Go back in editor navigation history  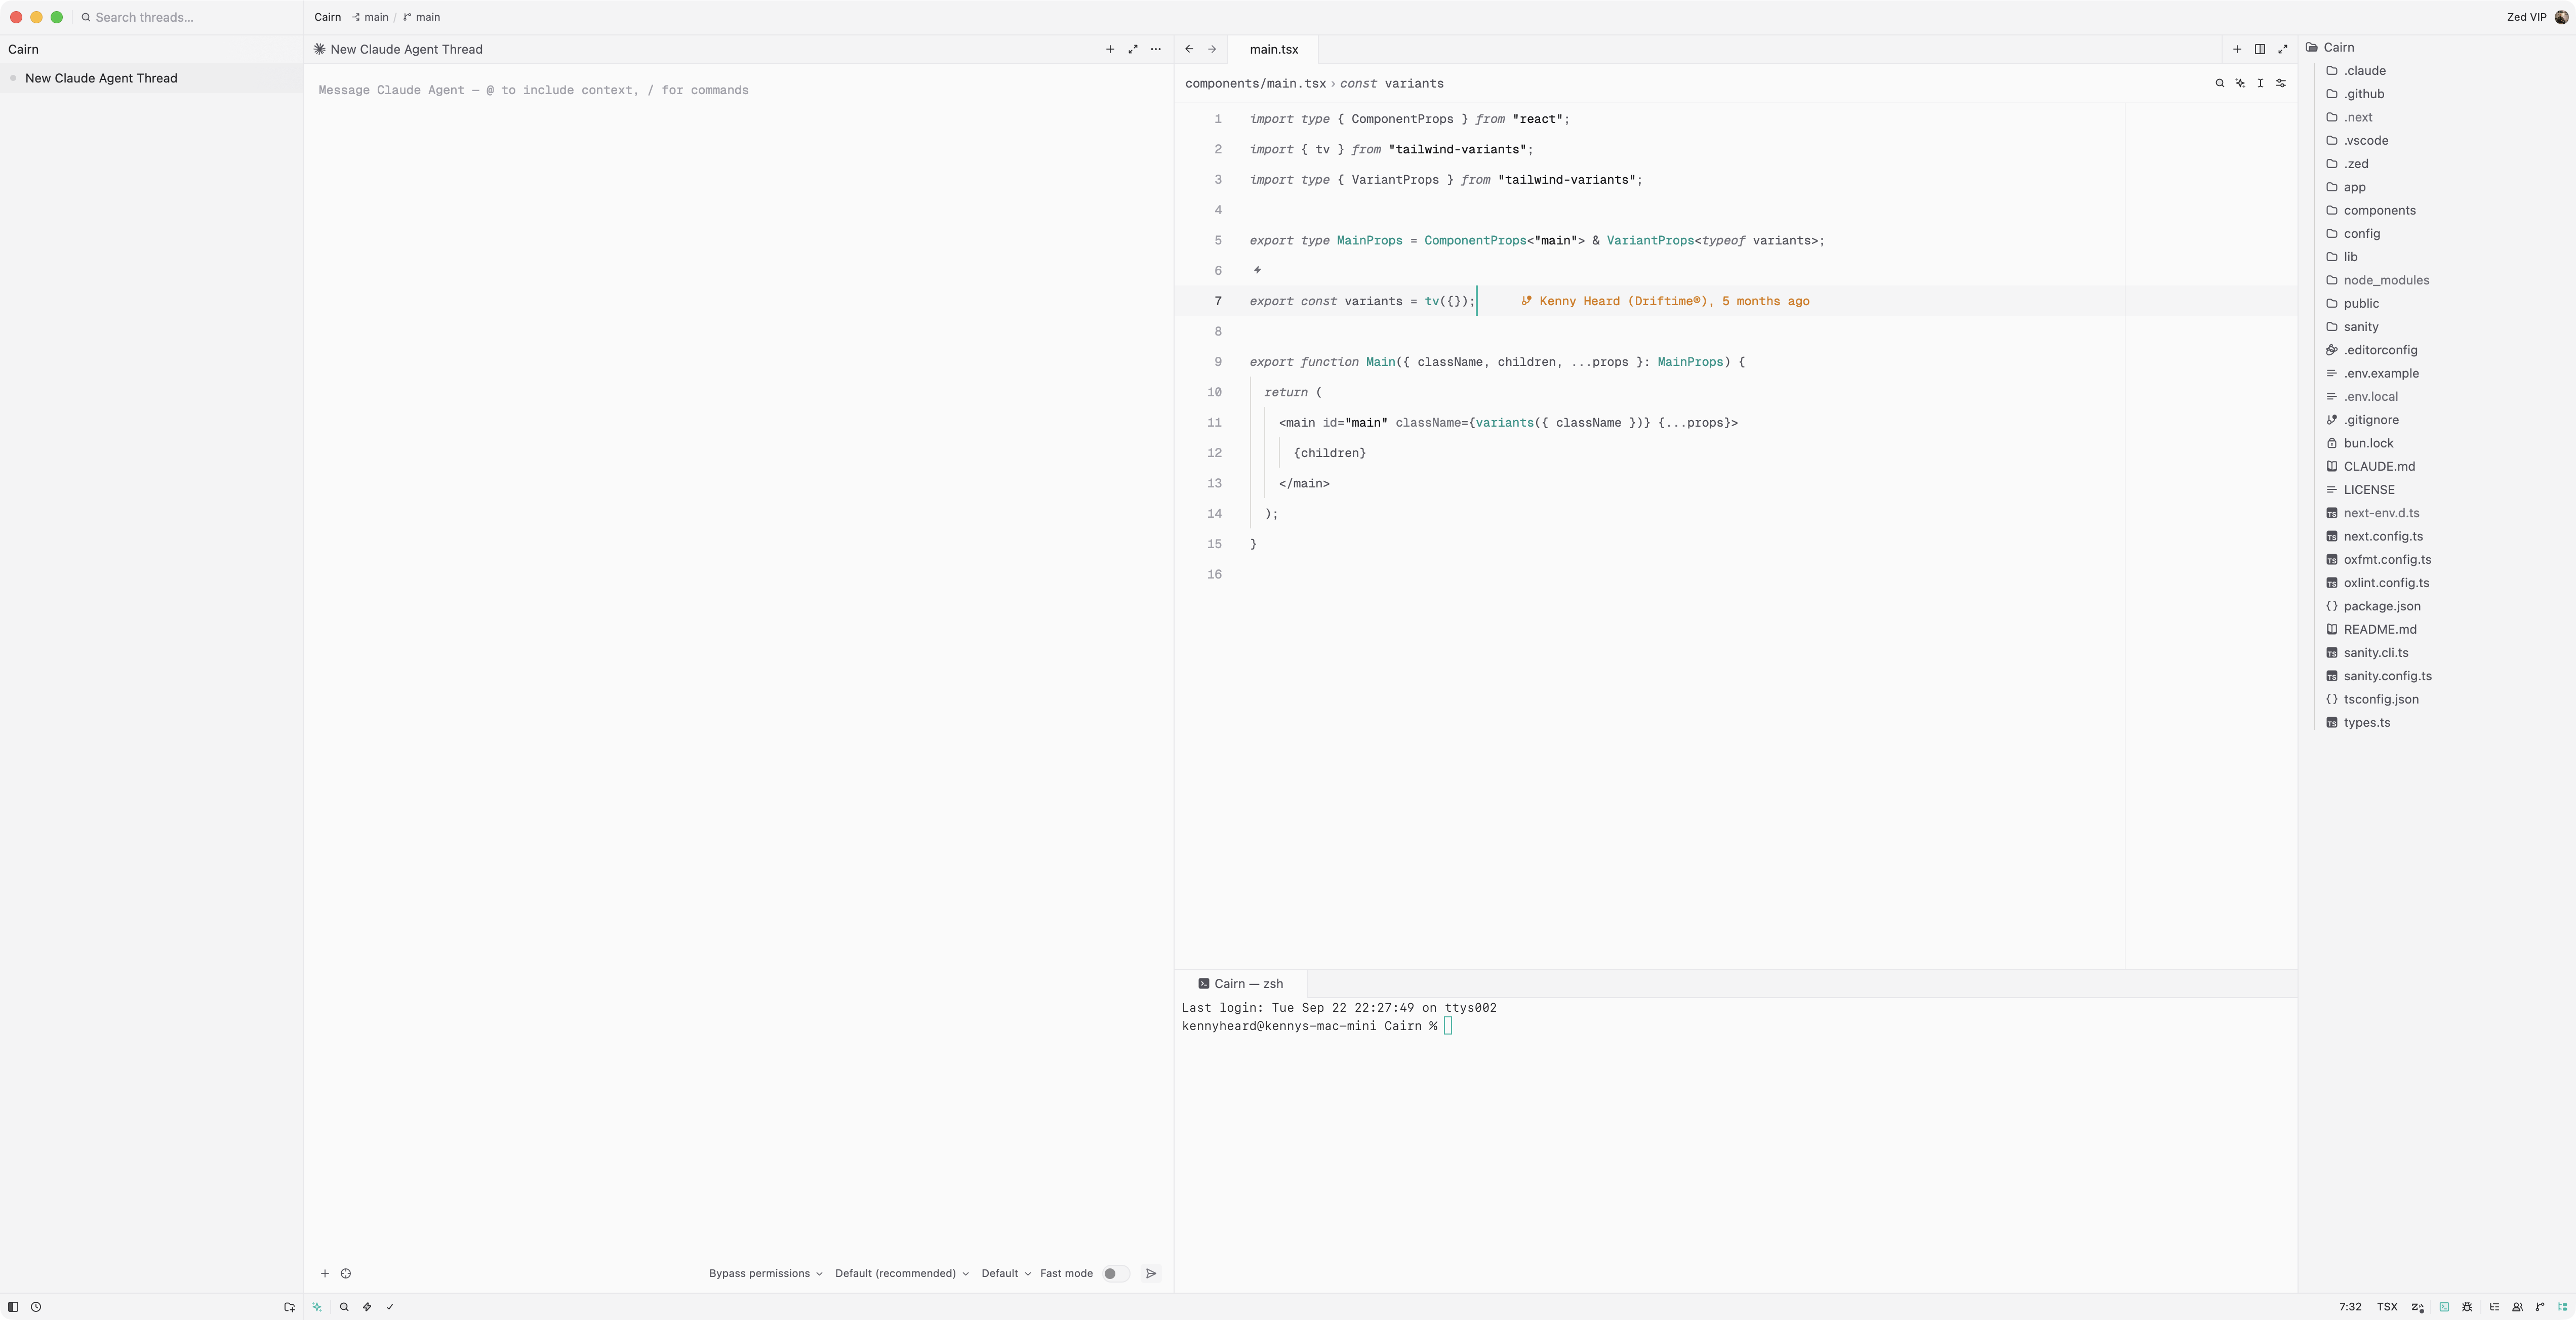coord(1189,49)
